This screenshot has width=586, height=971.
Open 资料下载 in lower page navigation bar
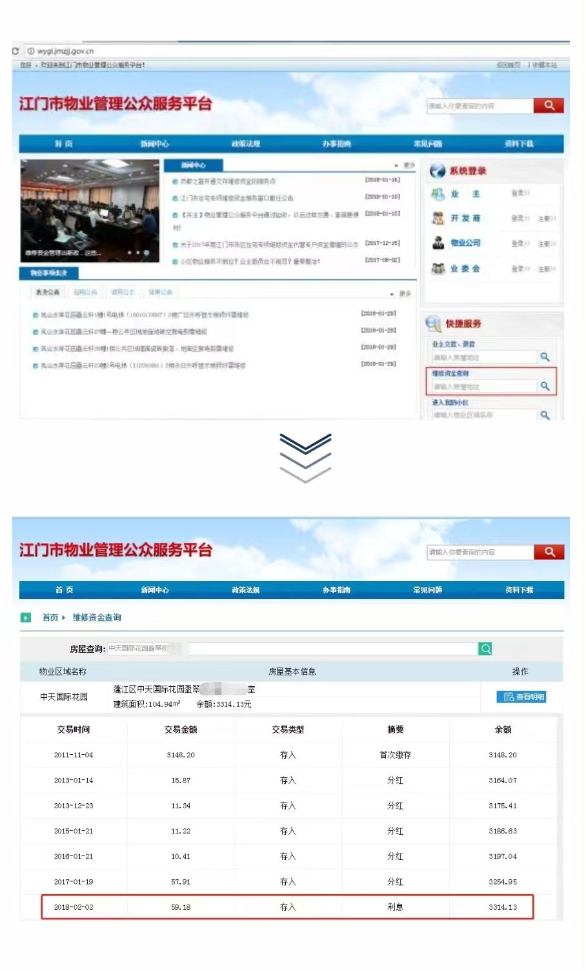519,589
